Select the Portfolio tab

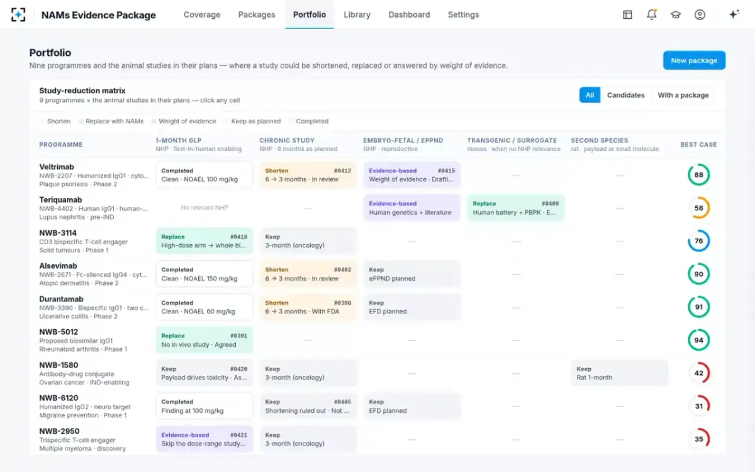pos(310,14)
